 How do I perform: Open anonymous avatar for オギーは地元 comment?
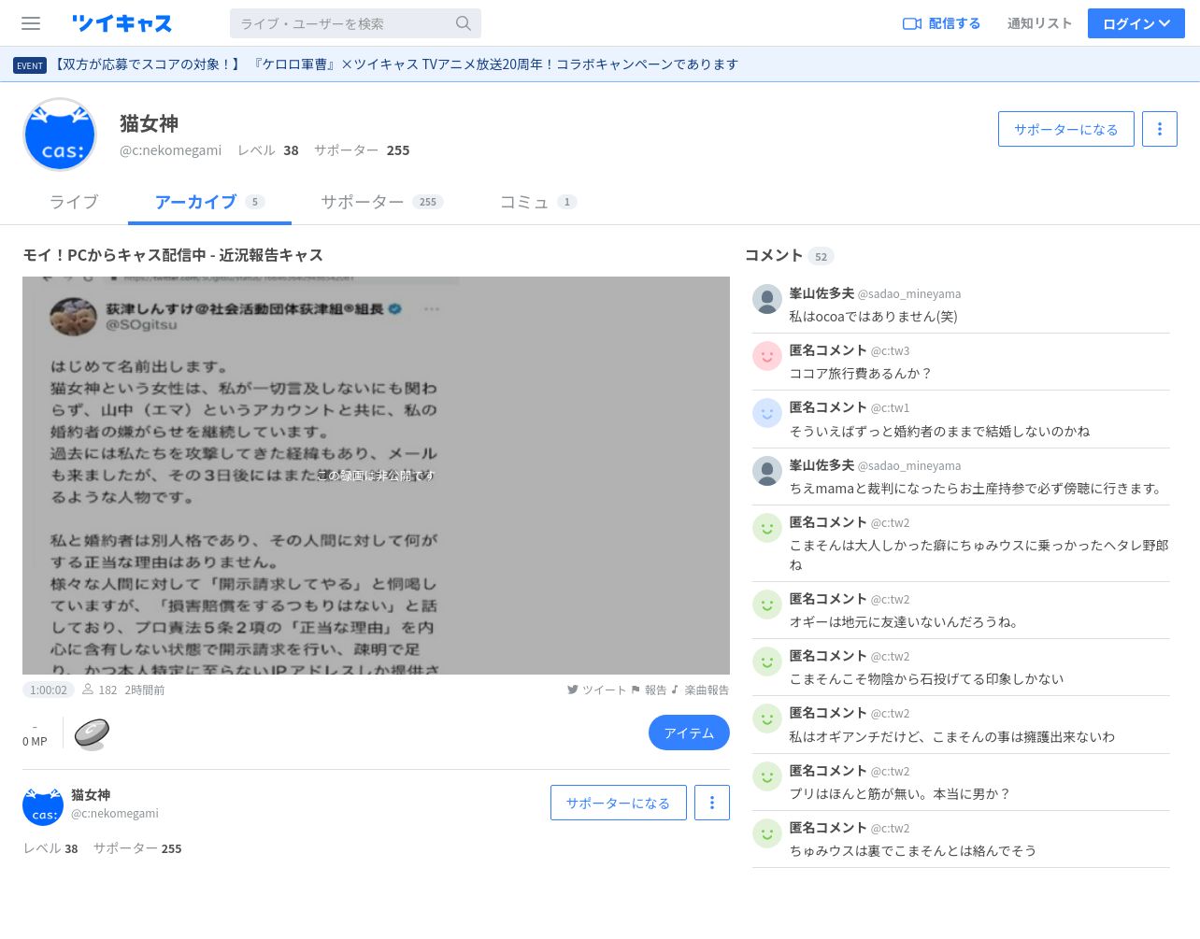[767, 605]
